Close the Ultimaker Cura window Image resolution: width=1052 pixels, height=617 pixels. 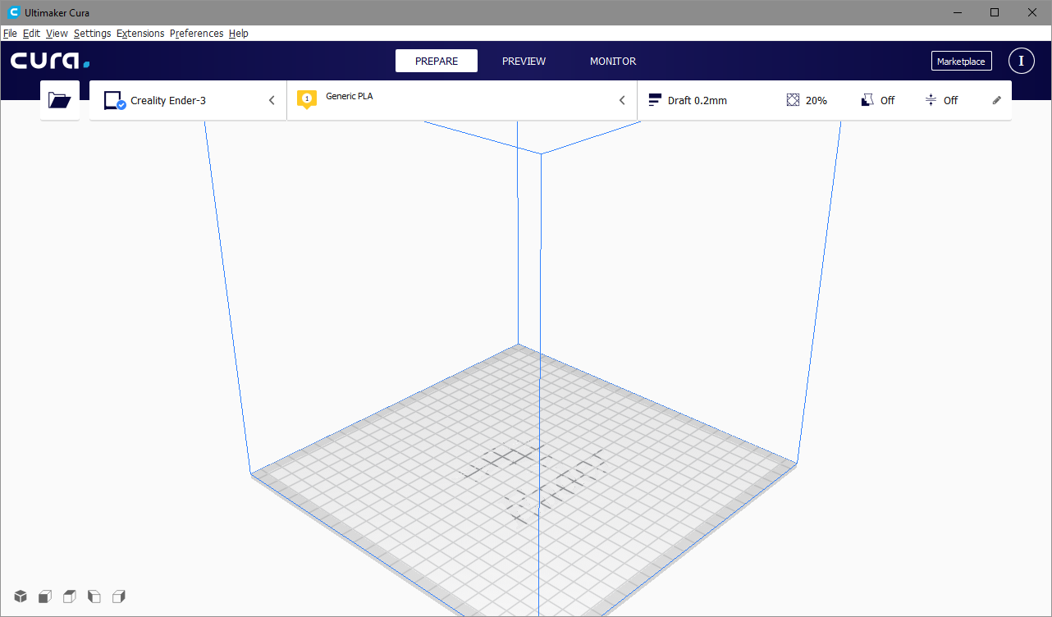point(1032,12)
